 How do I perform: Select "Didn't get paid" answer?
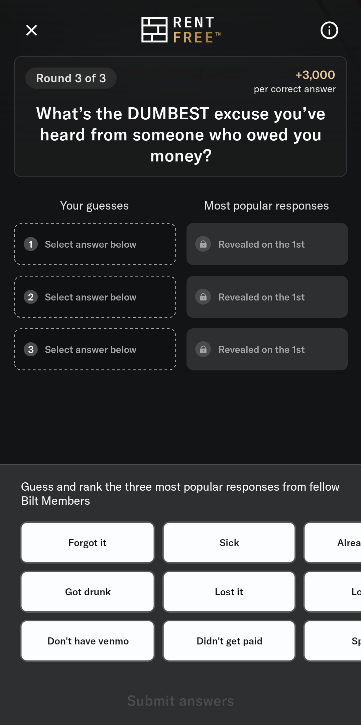pos(229,641)
